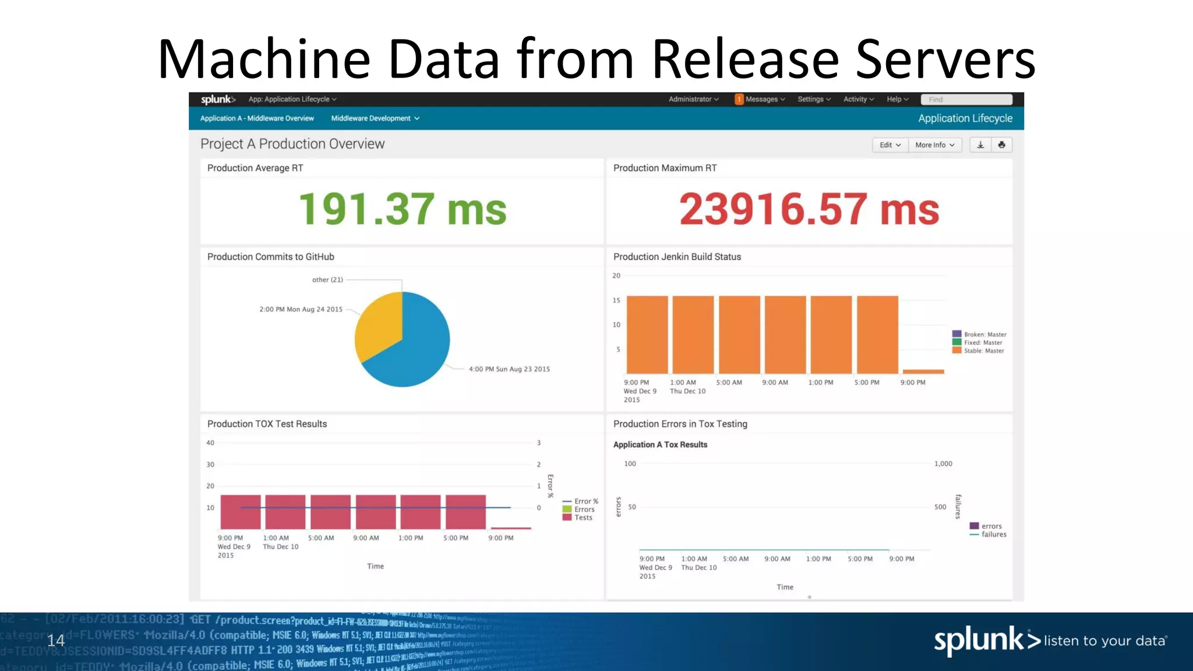Click the Errors legend swatch in TOX results

567,510
